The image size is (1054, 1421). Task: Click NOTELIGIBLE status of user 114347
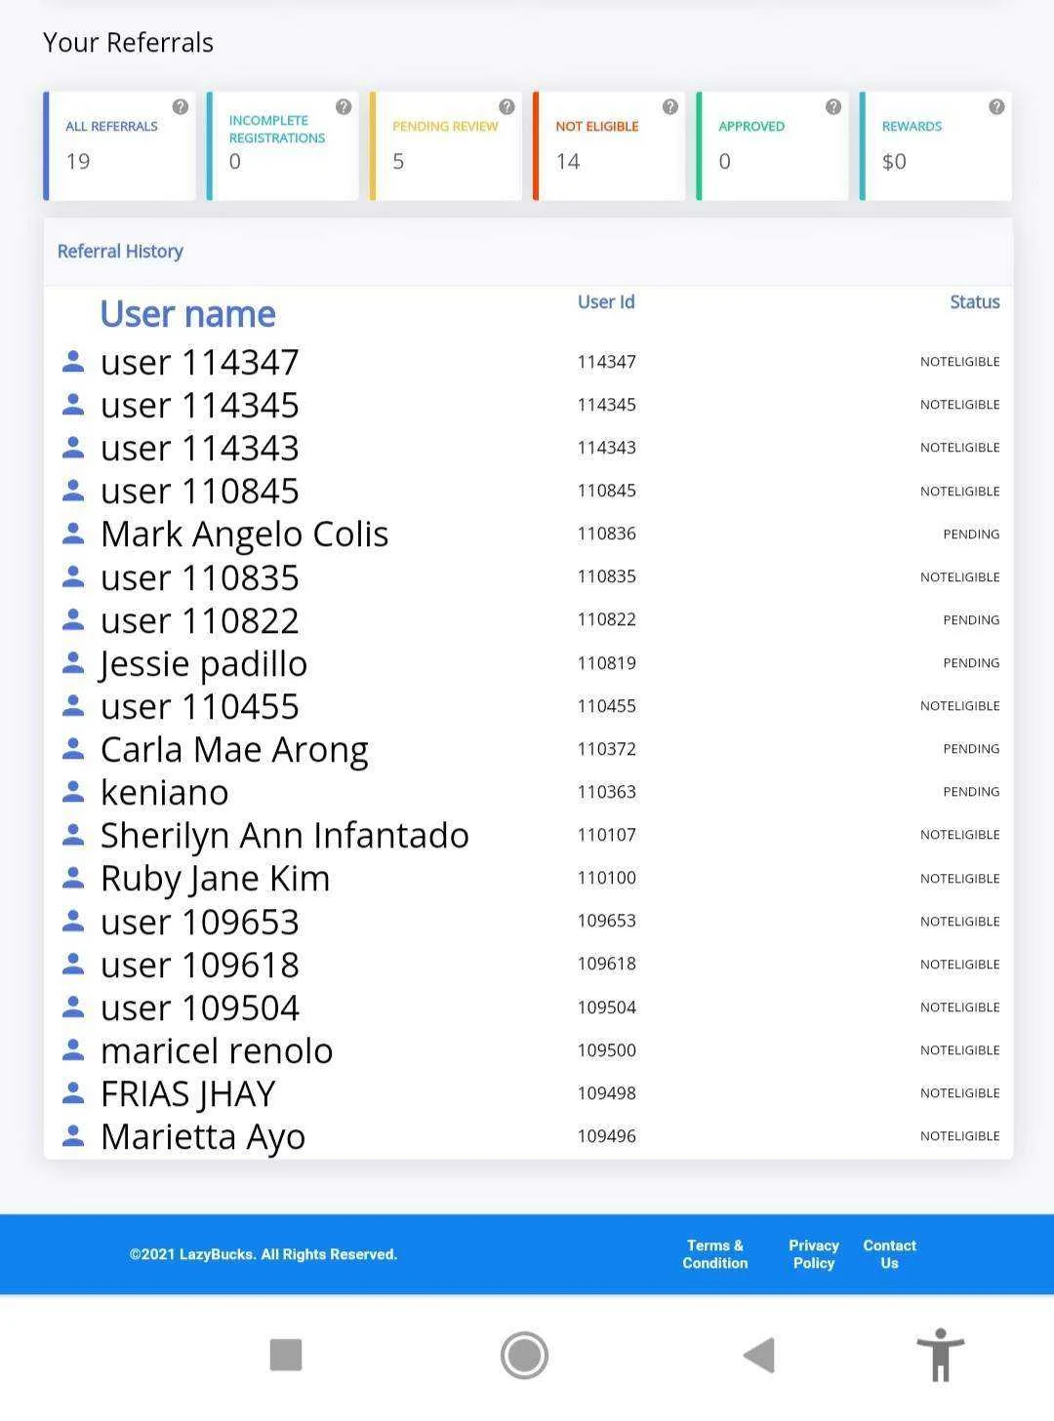point(960,362)
